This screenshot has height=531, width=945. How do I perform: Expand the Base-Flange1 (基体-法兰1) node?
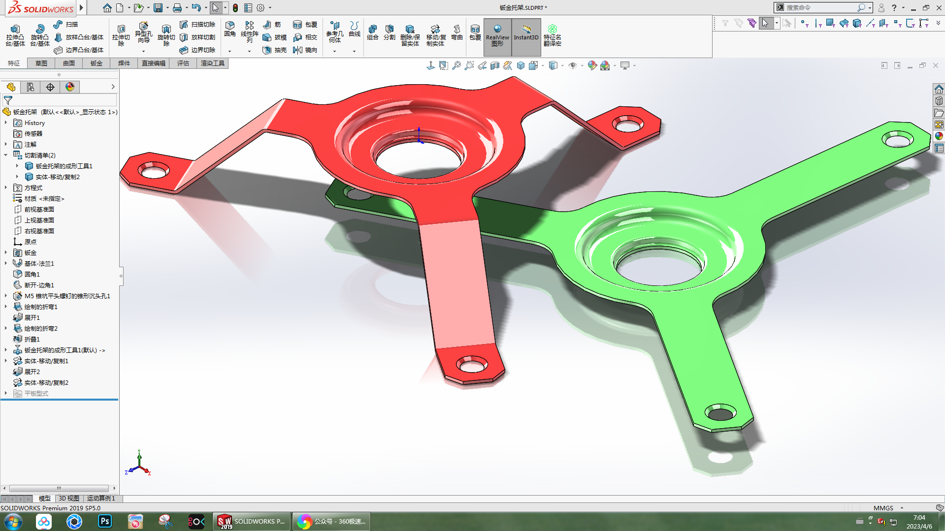coord(6,263)
